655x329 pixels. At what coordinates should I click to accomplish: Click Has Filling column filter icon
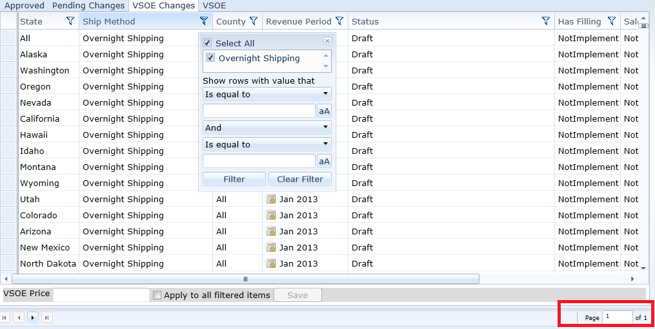(611, 21)
